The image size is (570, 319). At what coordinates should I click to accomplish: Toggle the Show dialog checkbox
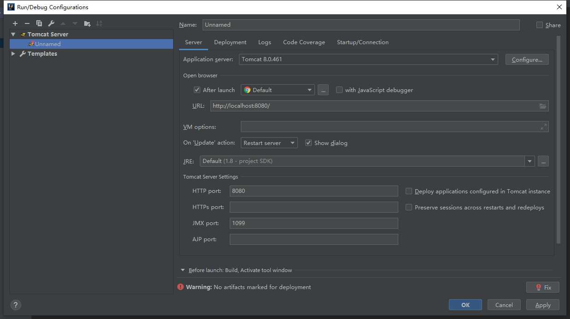[308, 143]
